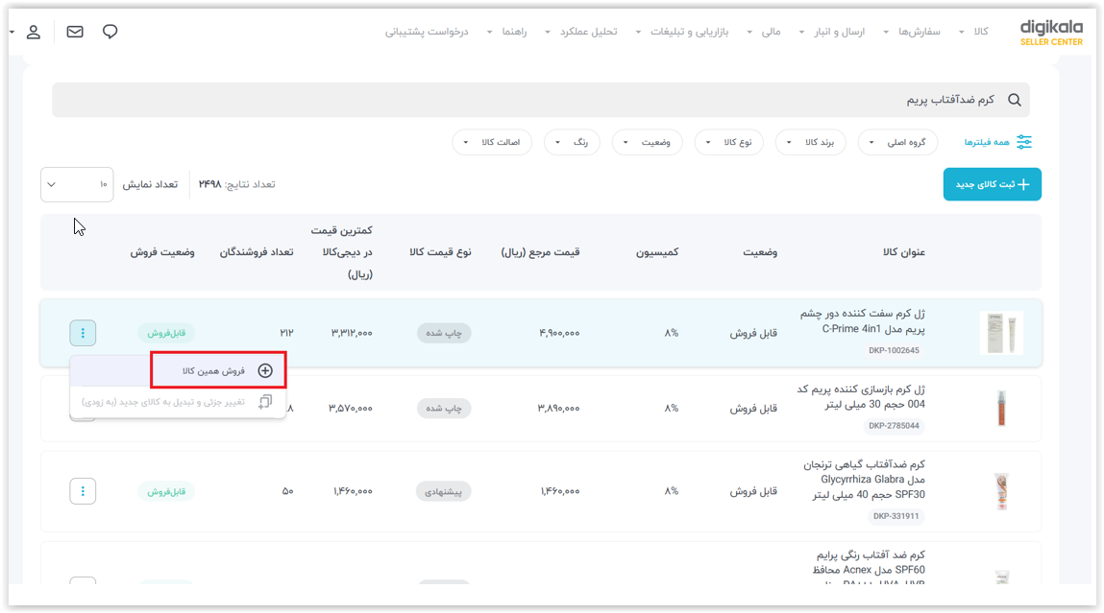The image size is (1104, 613).
Task: Click reference price ۳,۸۹۰,۰۰۰
Action: [x=558, y=408]
